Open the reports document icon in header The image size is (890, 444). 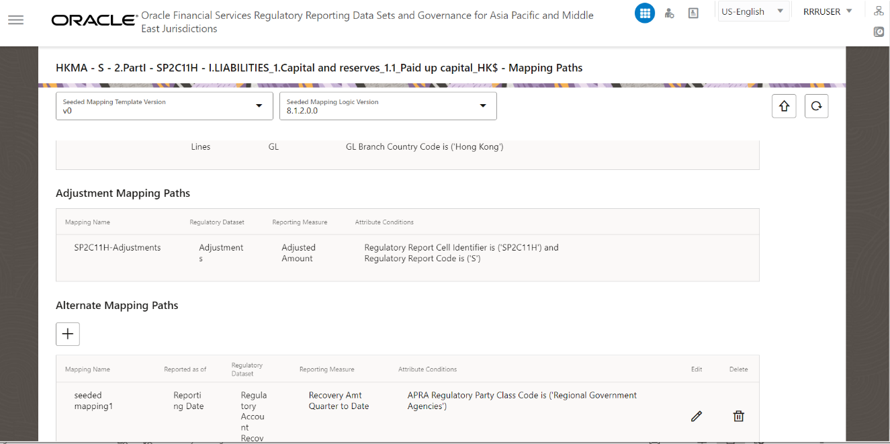tap(693, 13)
